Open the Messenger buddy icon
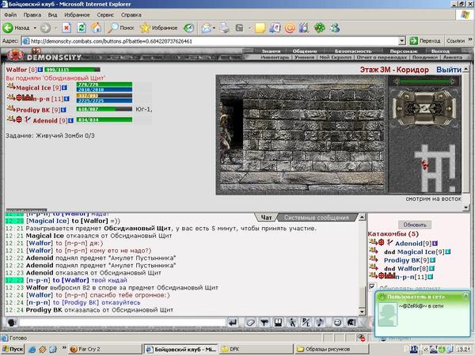The width and height of the screenshot is (475, 356). (335, 28)
